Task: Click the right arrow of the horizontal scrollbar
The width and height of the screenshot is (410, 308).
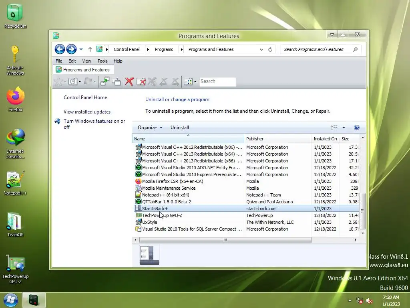Action: [356, 240]
